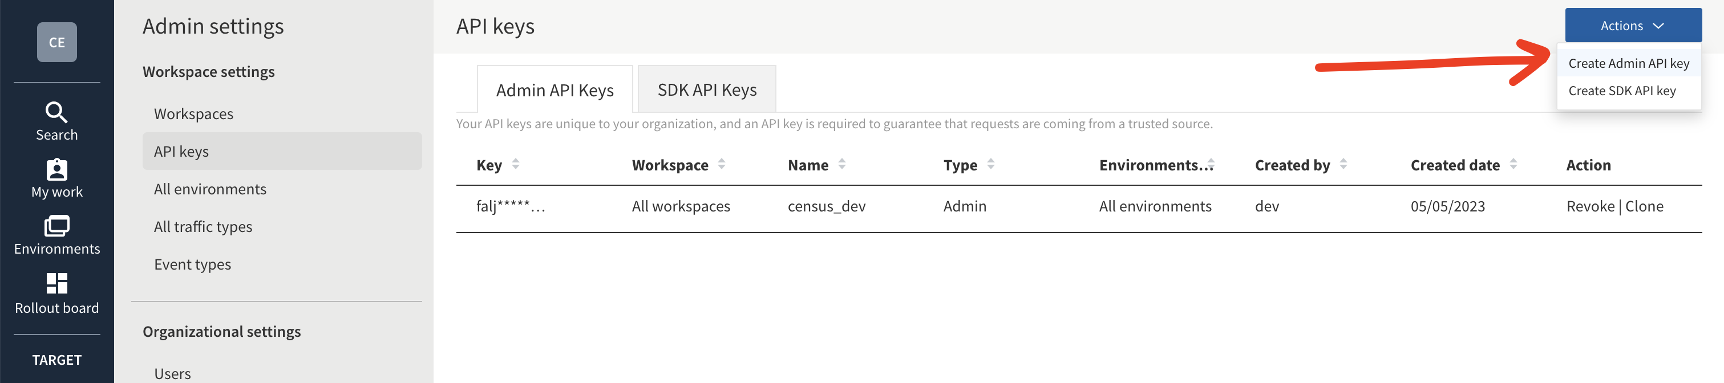Clone the census_dev API key

click(x=1644, y=206)
